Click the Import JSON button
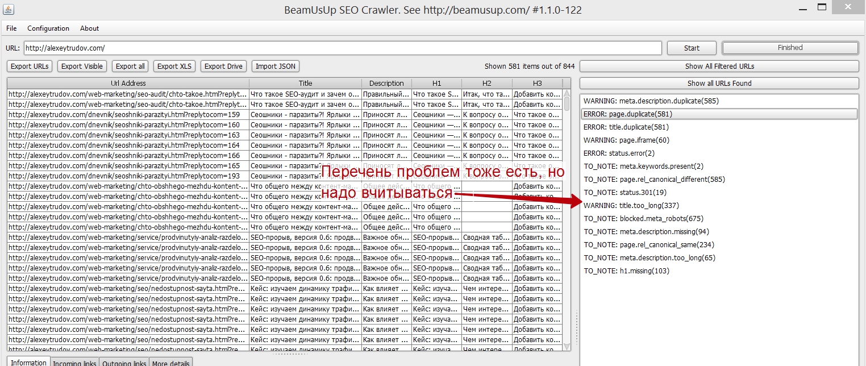 [276, 66]
